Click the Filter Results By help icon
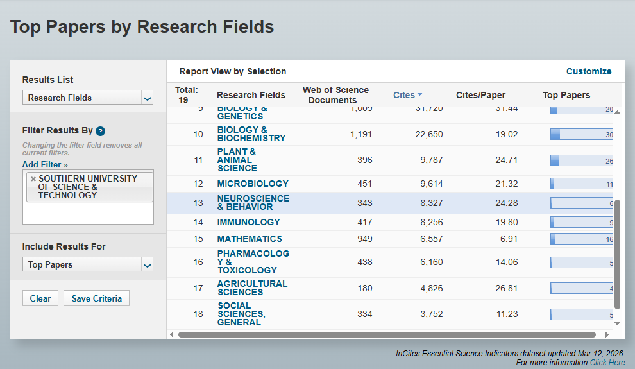The height and width of the screenshot is (369, 635). [100, 131]
